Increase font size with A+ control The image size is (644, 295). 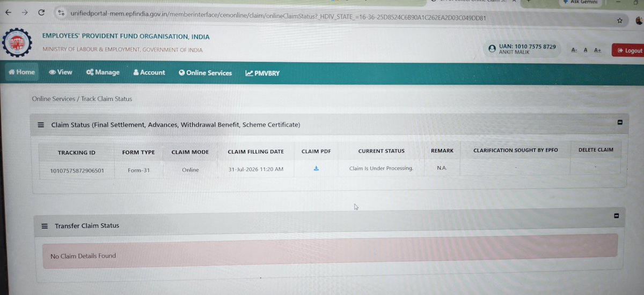pyautogui.click(x=598, y=50)
